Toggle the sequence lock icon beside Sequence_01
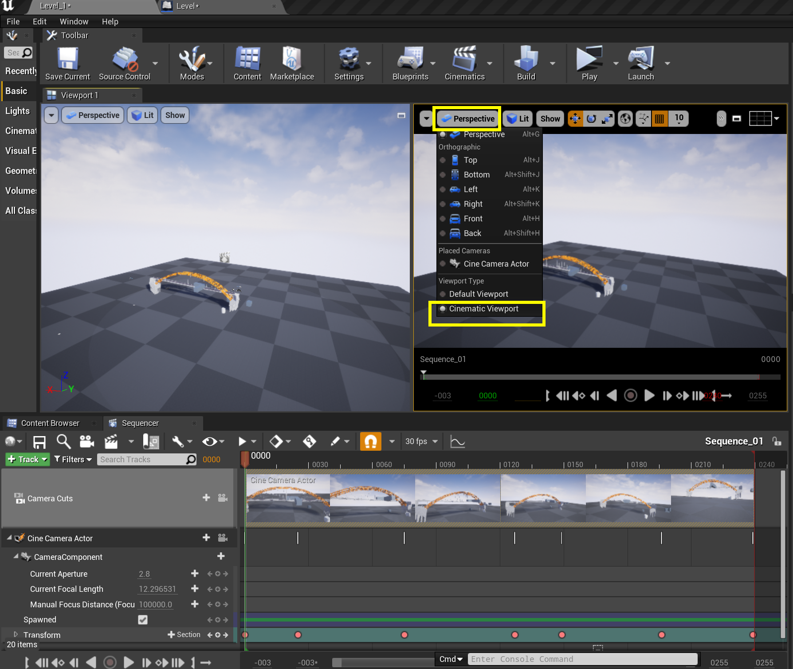The height and width of the screenshot is (669, 793). click(777, 441)
